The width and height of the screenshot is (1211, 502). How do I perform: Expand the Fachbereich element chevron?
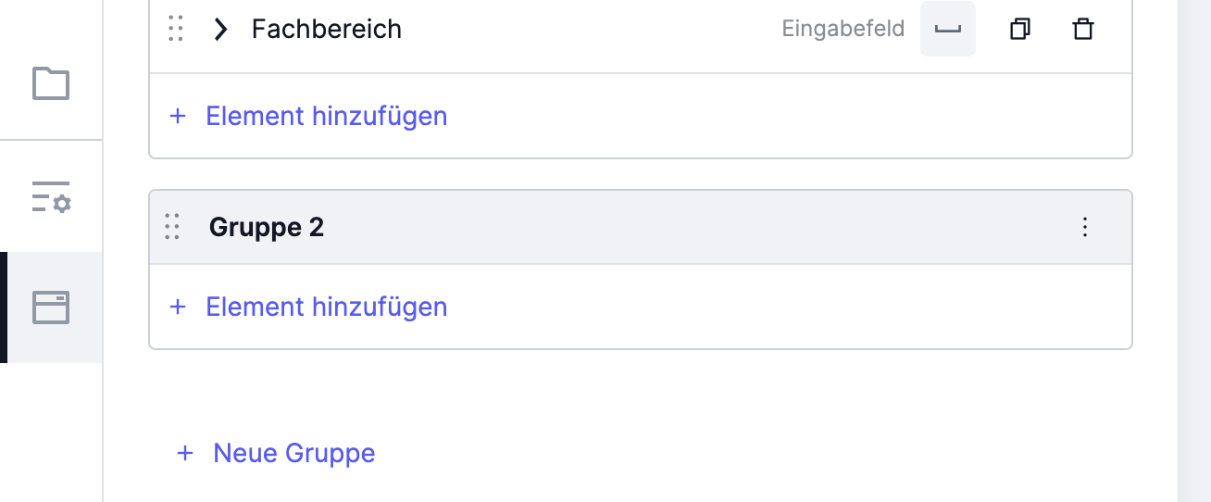click(x=220, y=29)
